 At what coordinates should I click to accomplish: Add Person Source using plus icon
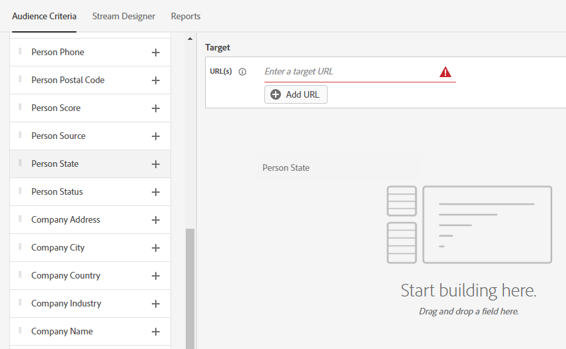[156, 136]
